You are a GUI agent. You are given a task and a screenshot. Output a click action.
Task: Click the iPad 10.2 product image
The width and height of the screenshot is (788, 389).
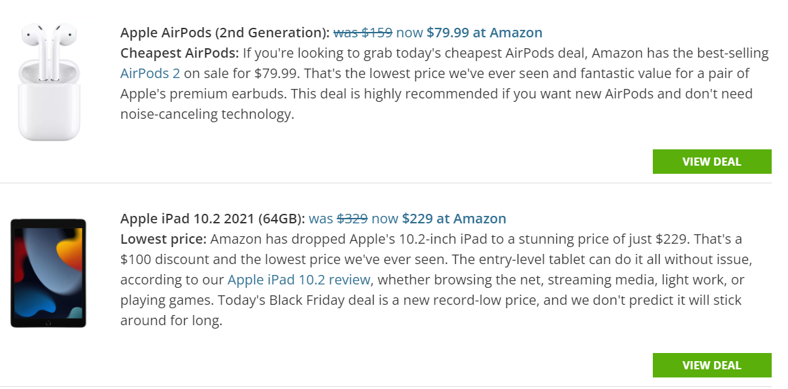(48, 273)
